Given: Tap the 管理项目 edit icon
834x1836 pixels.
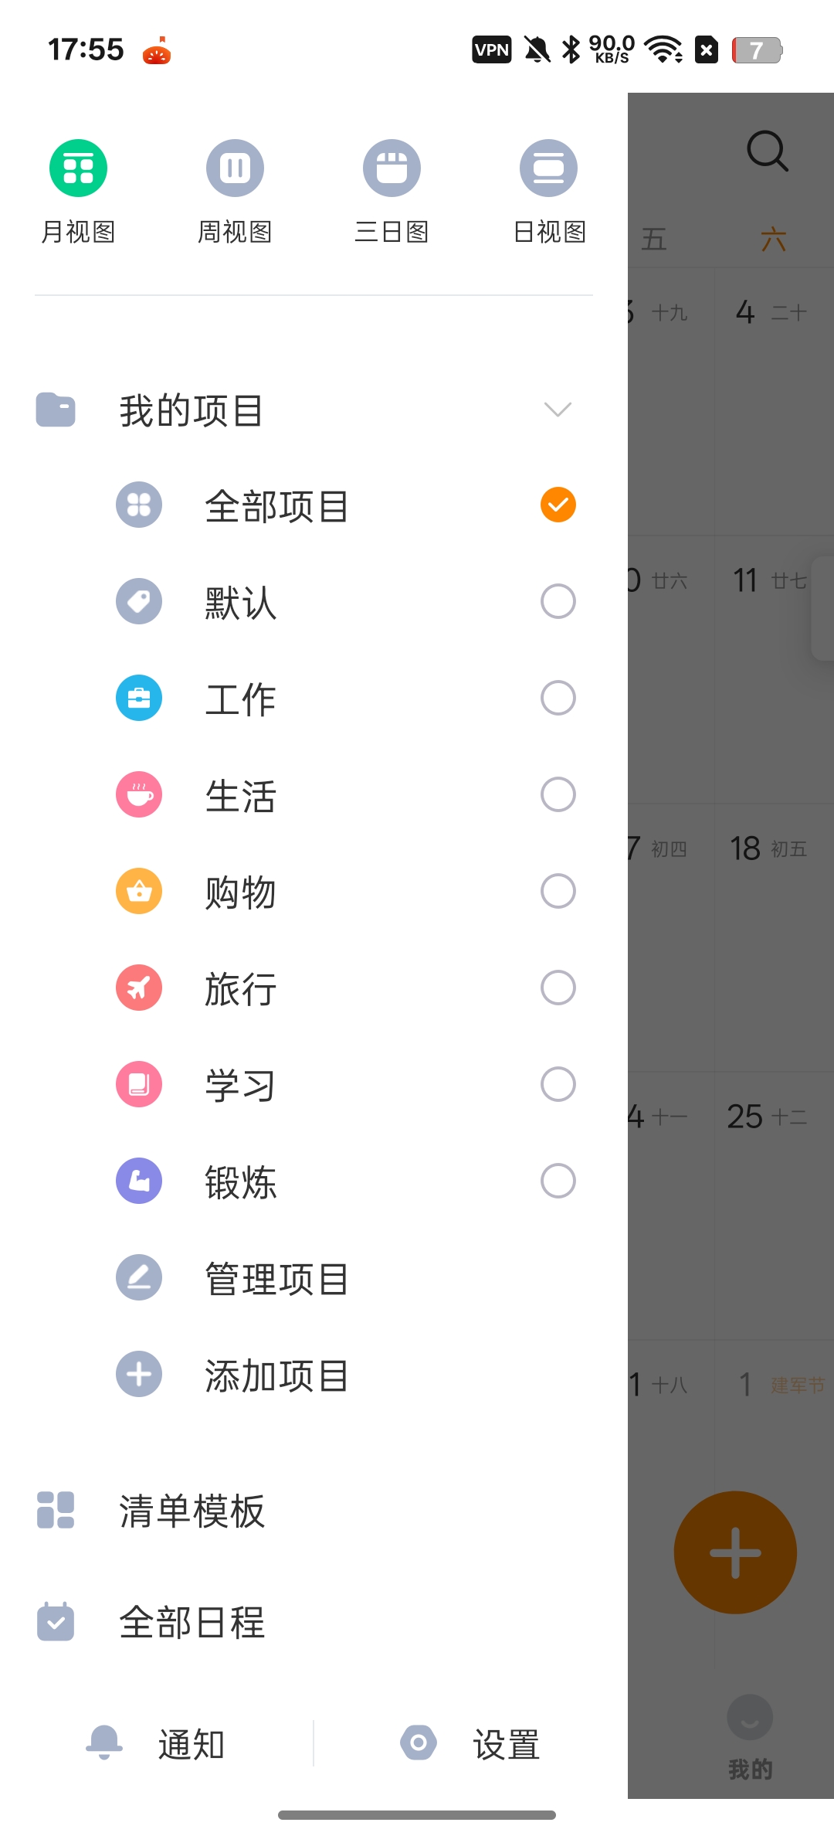Looking at the screenshot, I should (x=139, y=1277).
